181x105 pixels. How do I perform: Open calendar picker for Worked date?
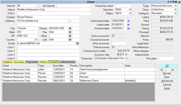click(128, 28)
